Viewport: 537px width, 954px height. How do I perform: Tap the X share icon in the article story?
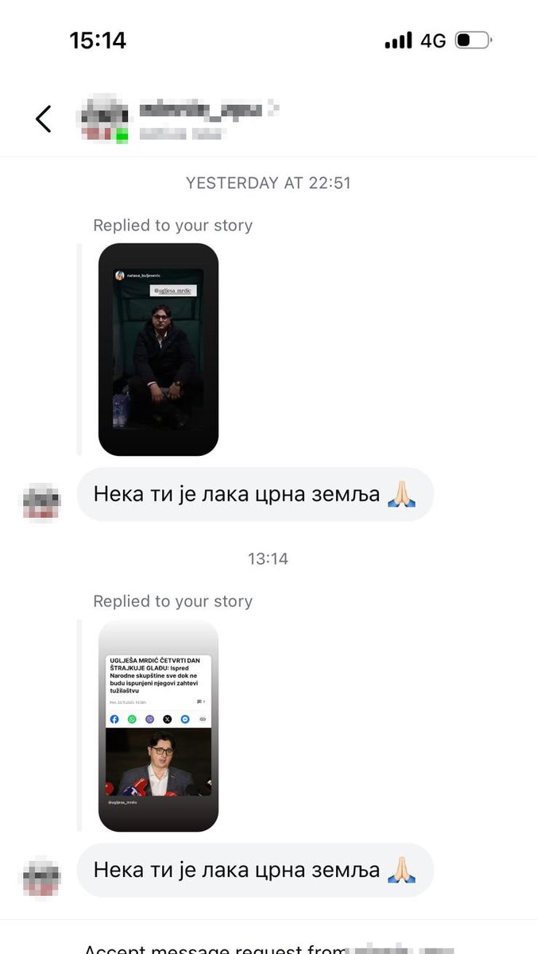pos(168,719)
